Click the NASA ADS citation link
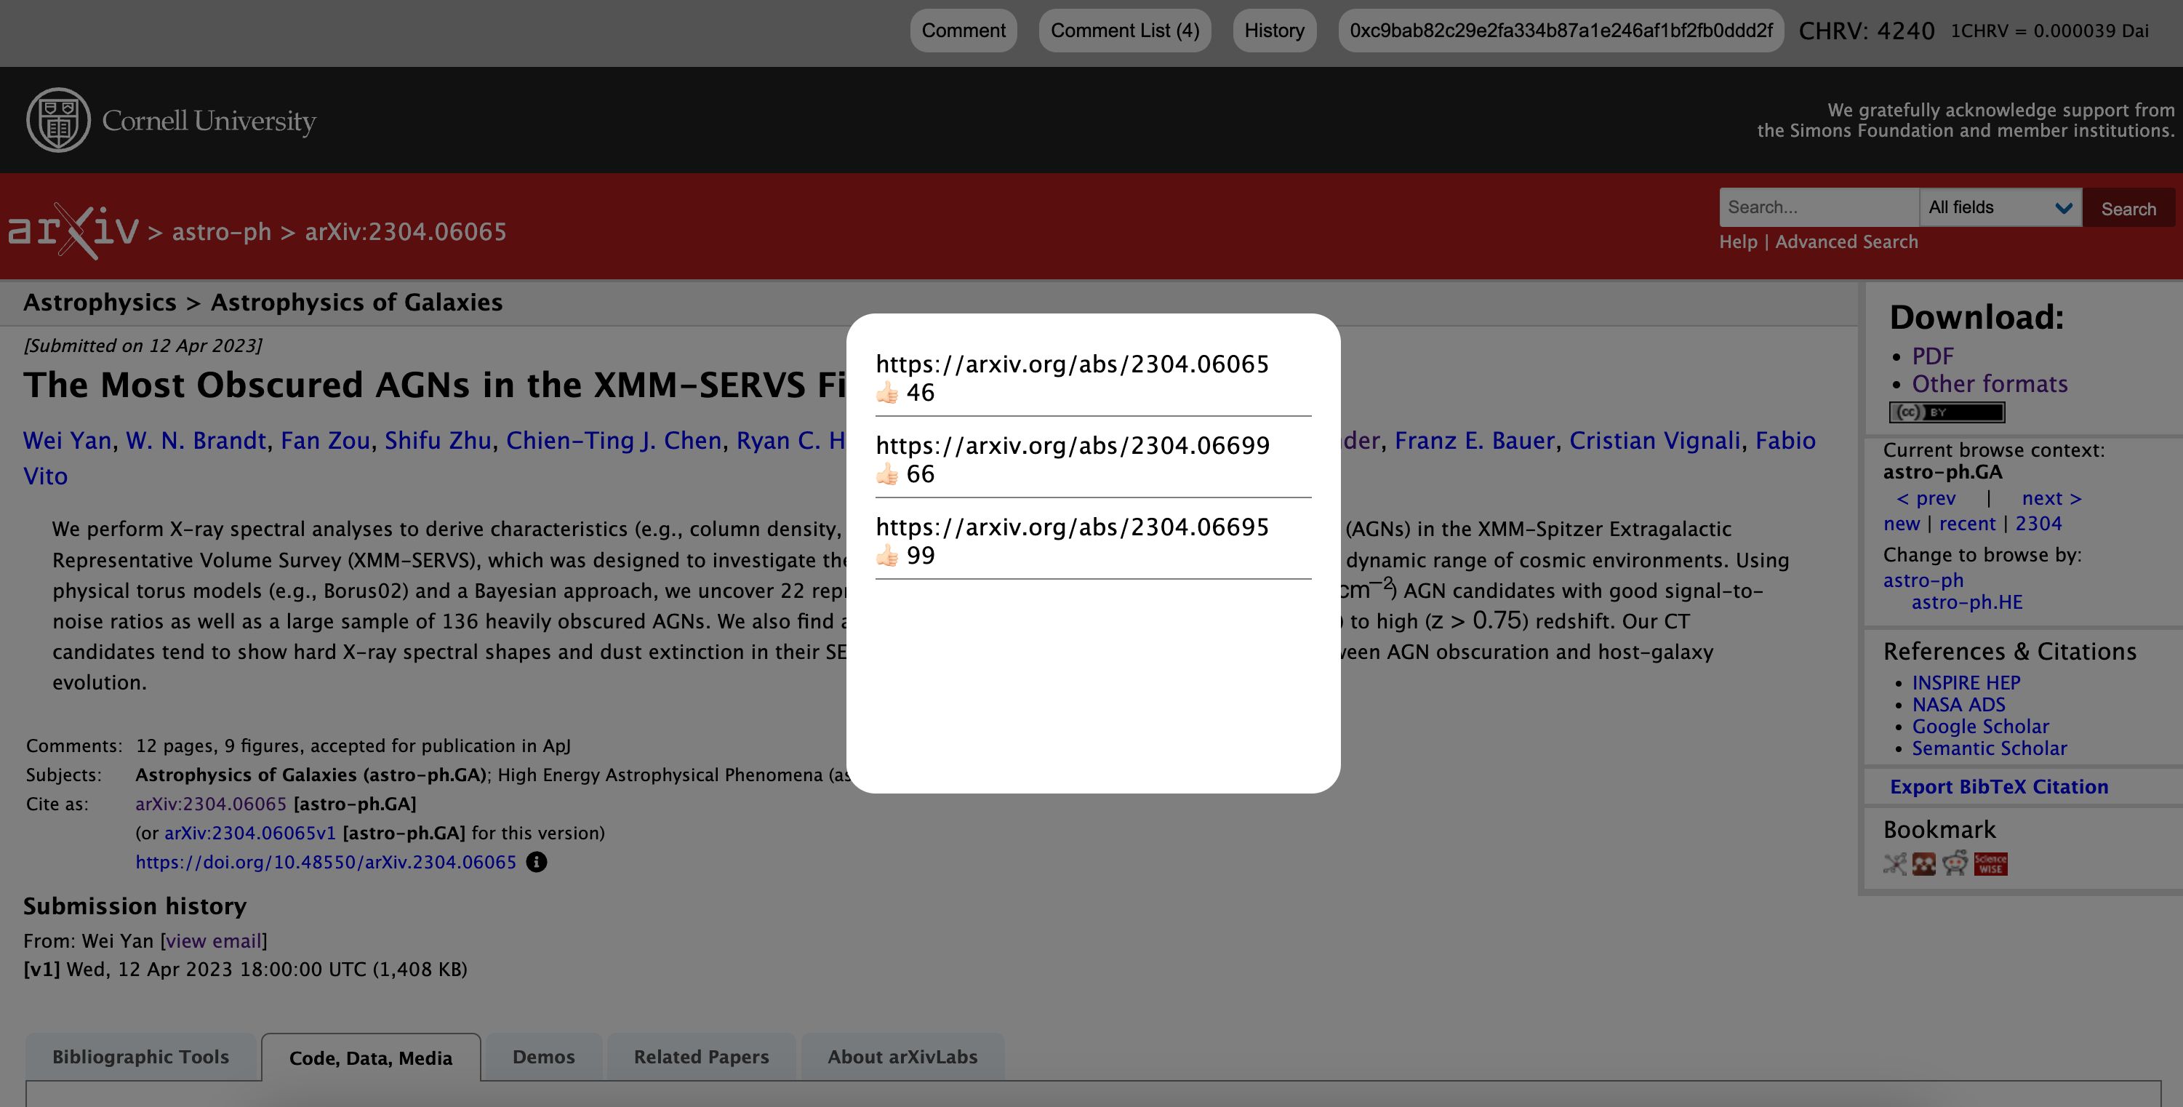This screenshot has height=1107, width=2183. coord(1958,703)
